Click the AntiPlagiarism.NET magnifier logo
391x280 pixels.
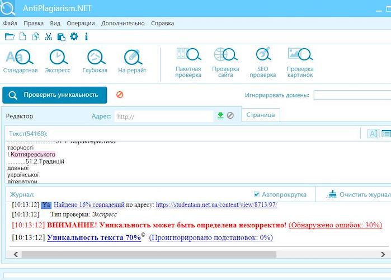coord(7,8)
